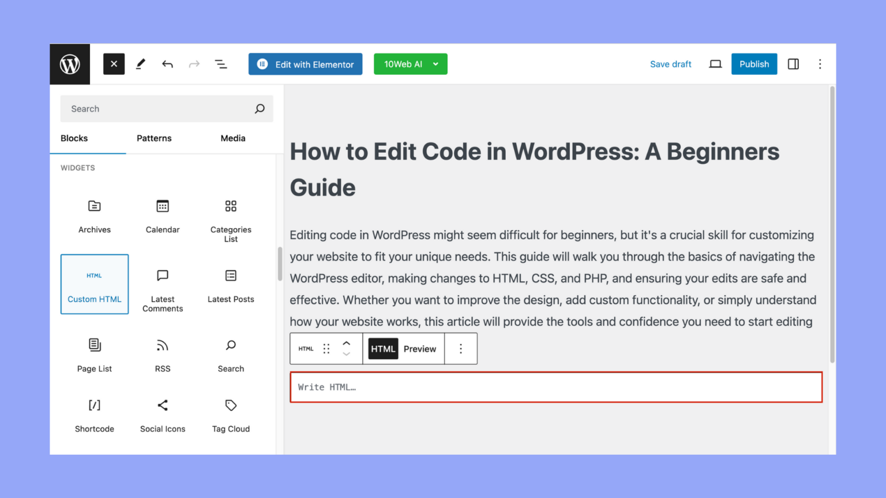Open the document Options menu

point(820,64)
